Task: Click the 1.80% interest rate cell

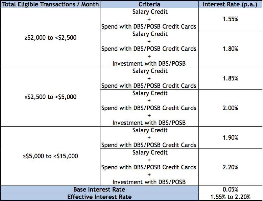Action: (231, 49)
